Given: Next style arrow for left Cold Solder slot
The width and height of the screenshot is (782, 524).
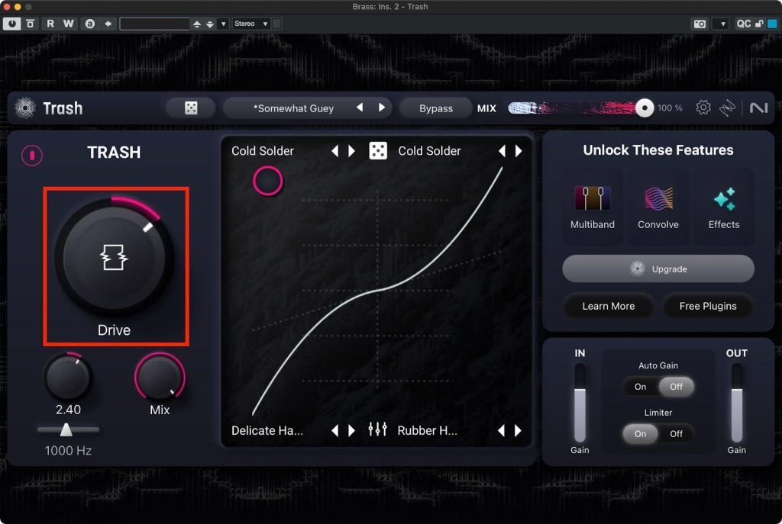Looking at the screenshot, I should tap(351, 151).
